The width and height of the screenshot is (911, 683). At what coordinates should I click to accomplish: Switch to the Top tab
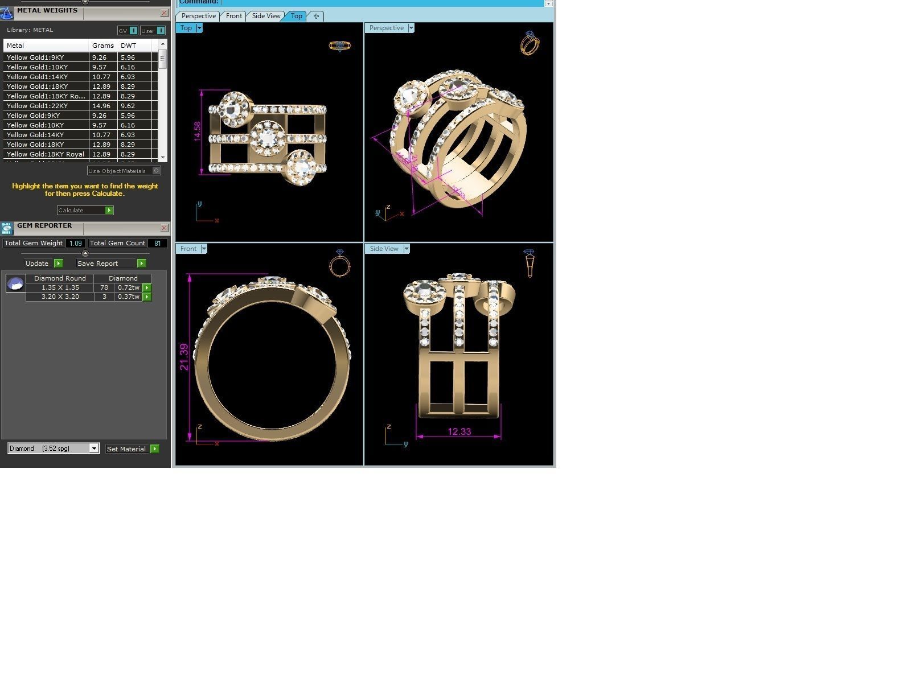coord(297,16)
